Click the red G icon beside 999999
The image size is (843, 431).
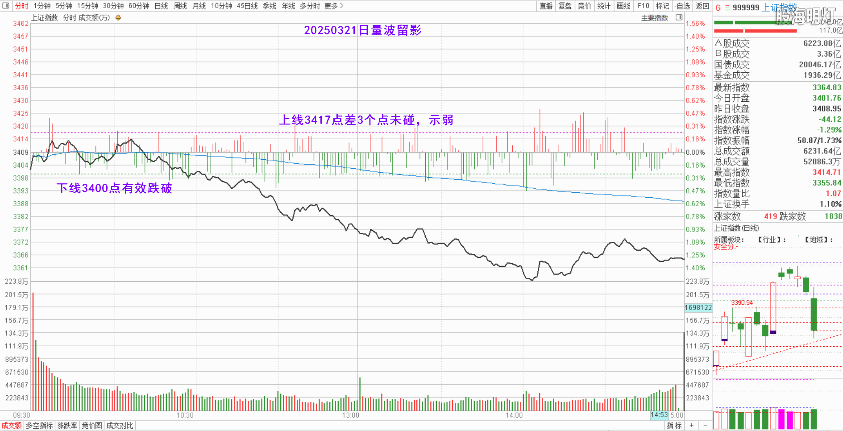tap(718, 8)
